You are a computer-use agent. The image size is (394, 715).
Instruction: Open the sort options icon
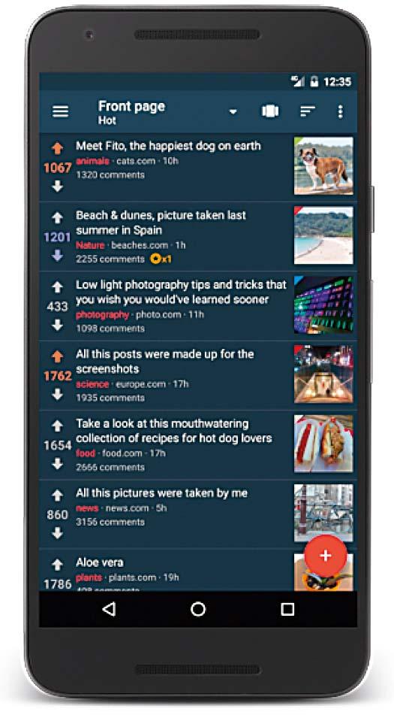pos(308,112)
